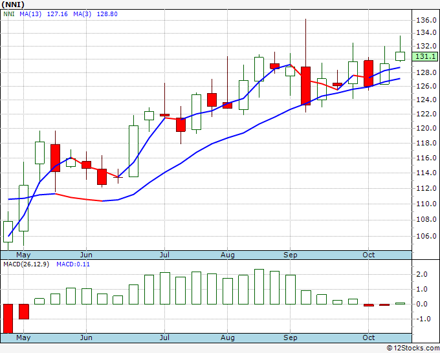Screen dimensions: 440x353
Task: Click May on the price chart date axis
Action: coord(23,255)
